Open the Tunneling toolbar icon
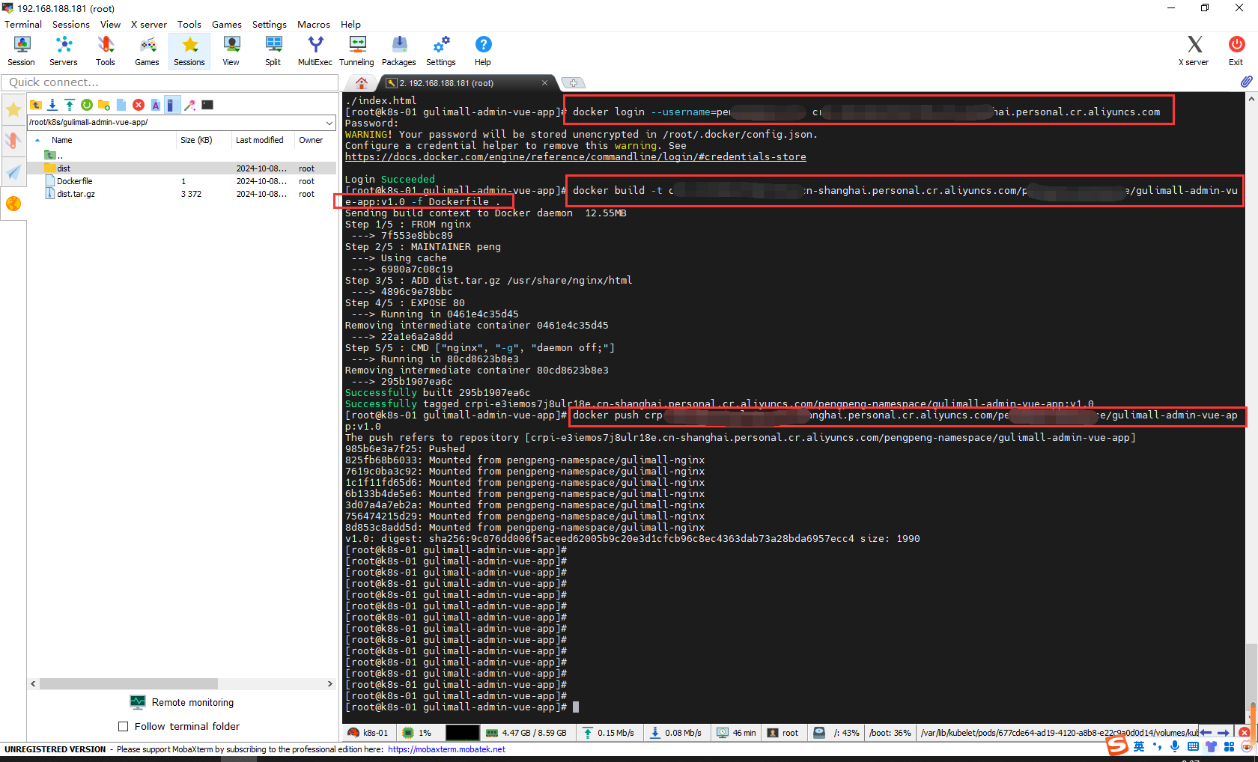Screen dimensions: 1258x762 [356, 51]
